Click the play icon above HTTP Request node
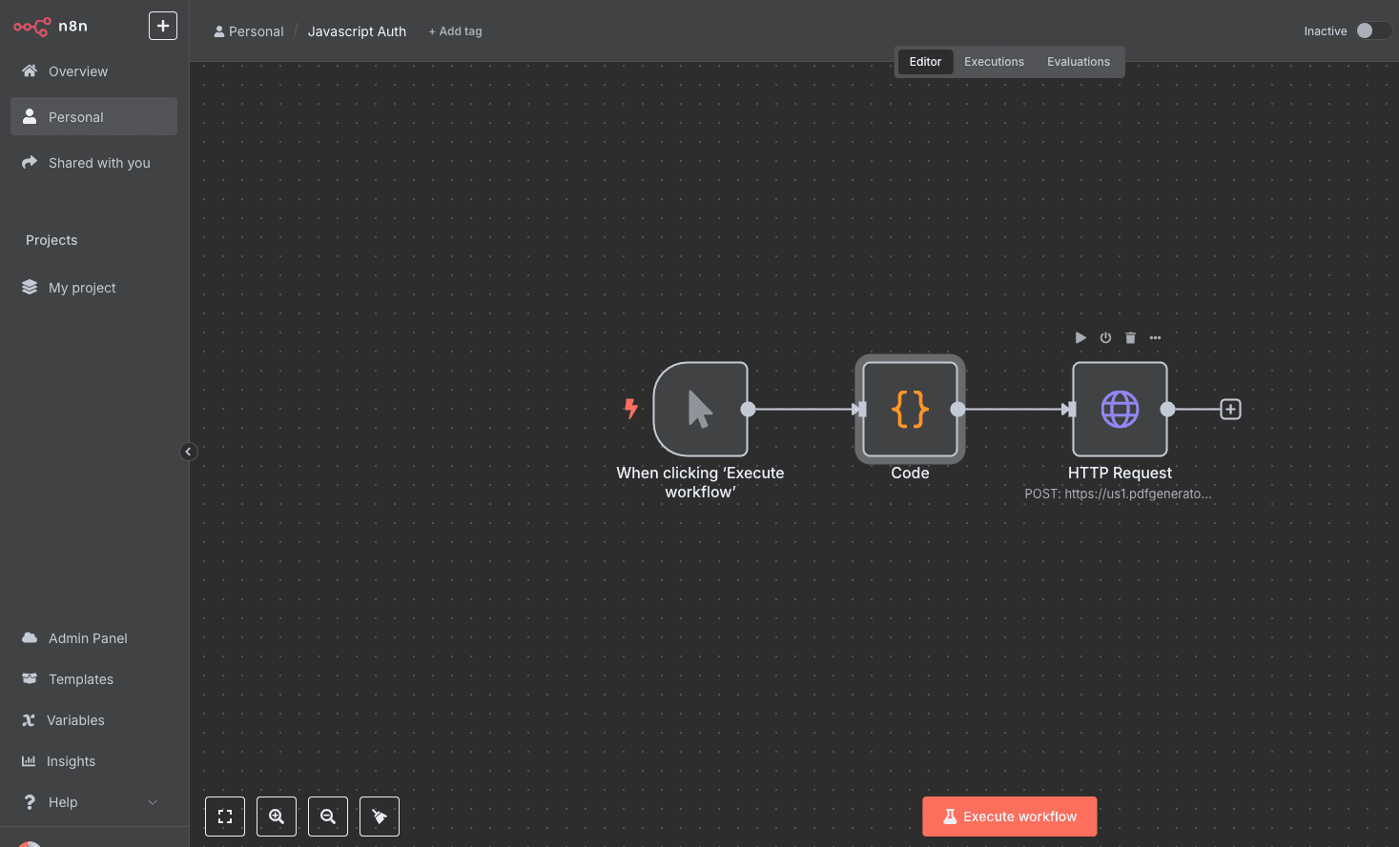 tap(1080, 338)
